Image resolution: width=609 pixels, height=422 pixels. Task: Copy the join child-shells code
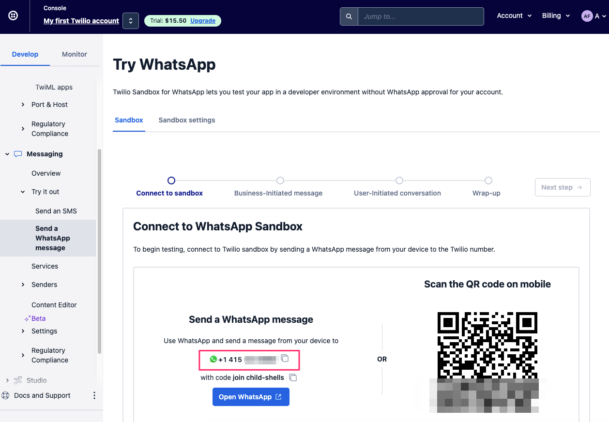pyautogui.click(x=292, y=377)
